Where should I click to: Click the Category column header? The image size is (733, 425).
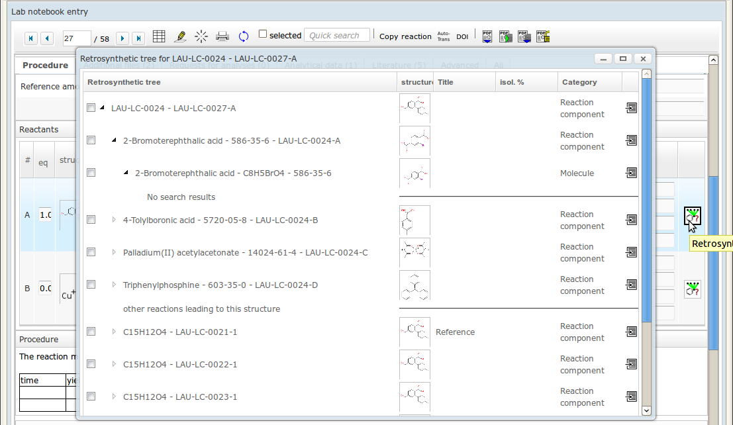coord(579,82)
